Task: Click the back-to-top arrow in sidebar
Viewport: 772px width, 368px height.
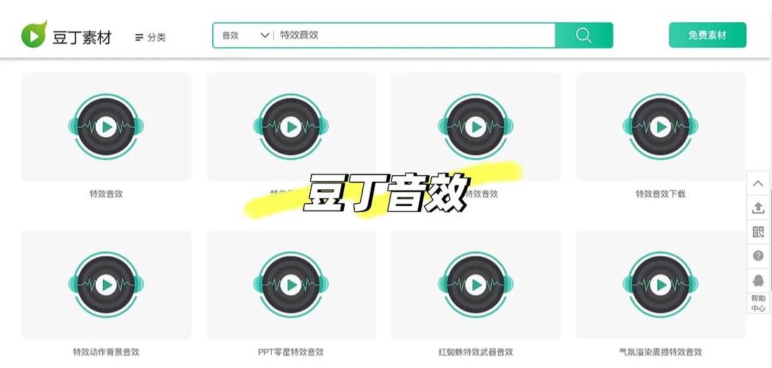Action: coord(758,183)
